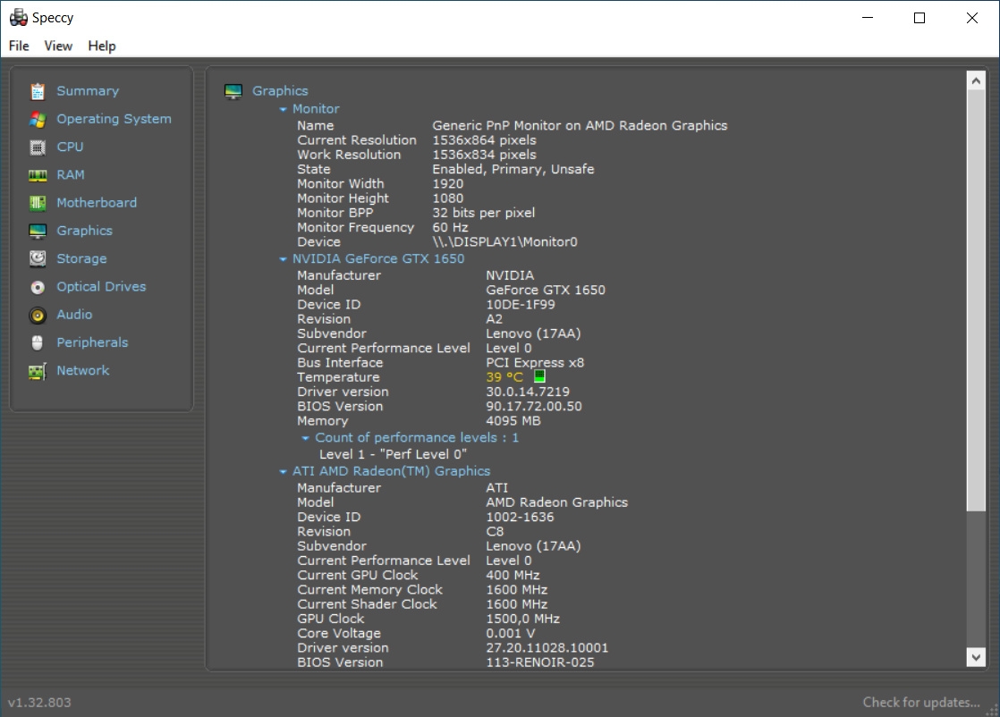Maximize the Speccy window
Image resolution: width=1000 pixels, height=717 pixels.
919,18
